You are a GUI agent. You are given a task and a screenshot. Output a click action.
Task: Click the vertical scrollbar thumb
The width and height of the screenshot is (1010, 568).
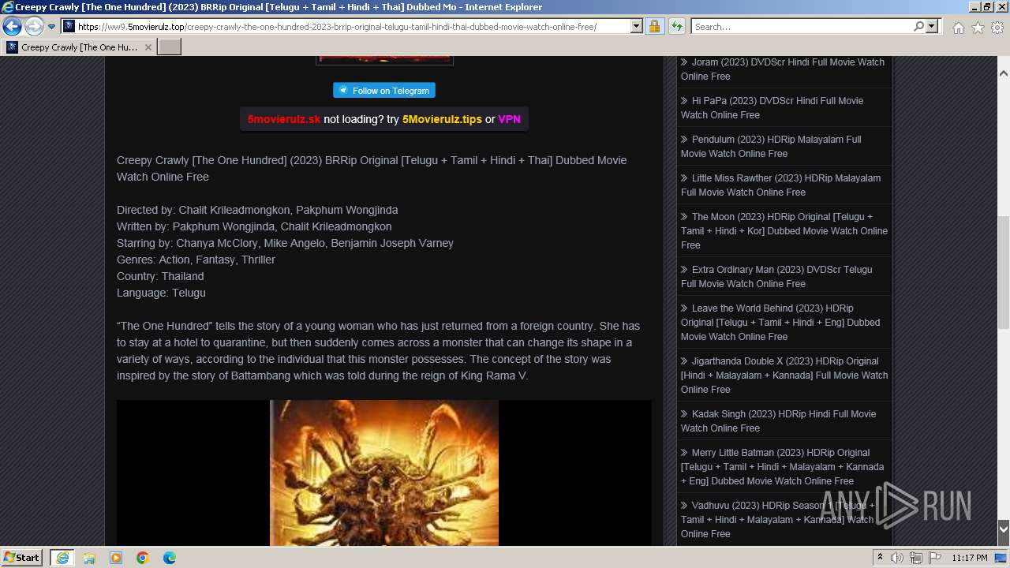1004,272
